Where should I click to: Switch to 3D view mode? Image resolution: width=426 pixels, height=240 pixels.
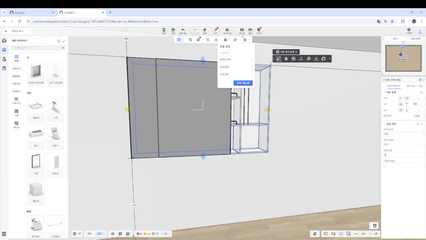point(99,234)
